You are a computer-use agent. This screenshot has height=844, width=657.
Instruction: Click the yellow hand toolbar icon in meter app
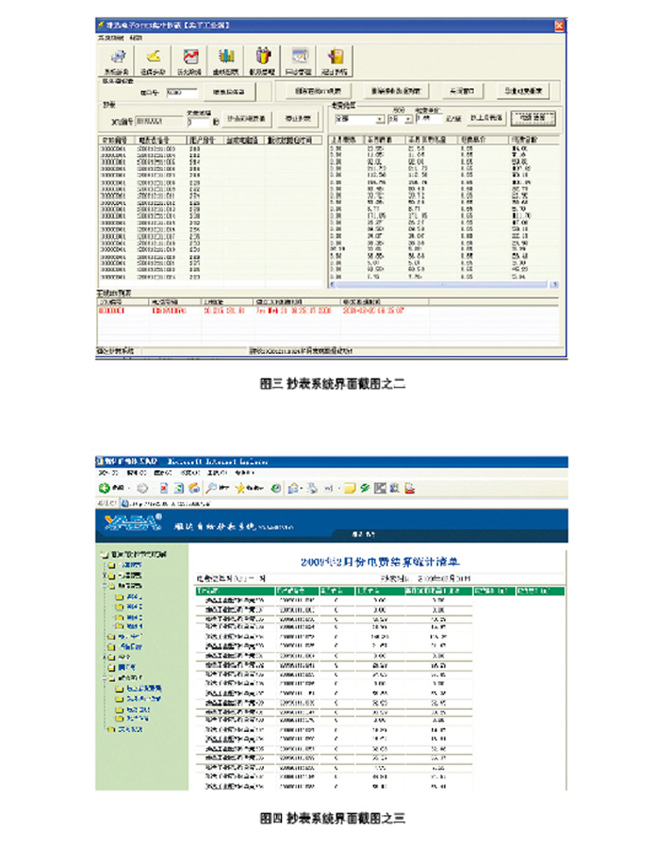(x=153, y=60)
